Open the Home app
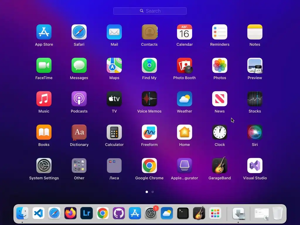Viewport: 300px width, 225px height. coord(185,132)
